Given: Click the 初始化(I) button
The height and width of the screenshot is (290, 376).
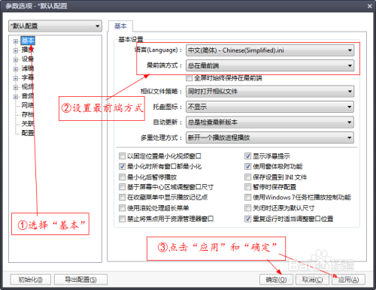Looking at the screenshot, I should tap(31, 279).
